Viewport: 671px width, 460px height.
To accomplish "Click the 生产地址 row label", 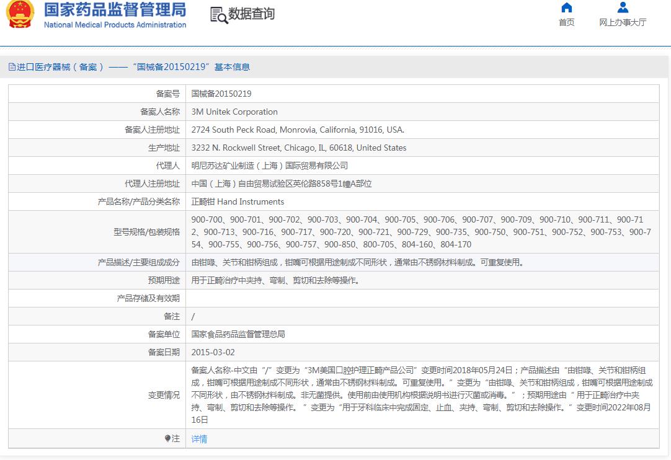I will (x=164, y=148).
